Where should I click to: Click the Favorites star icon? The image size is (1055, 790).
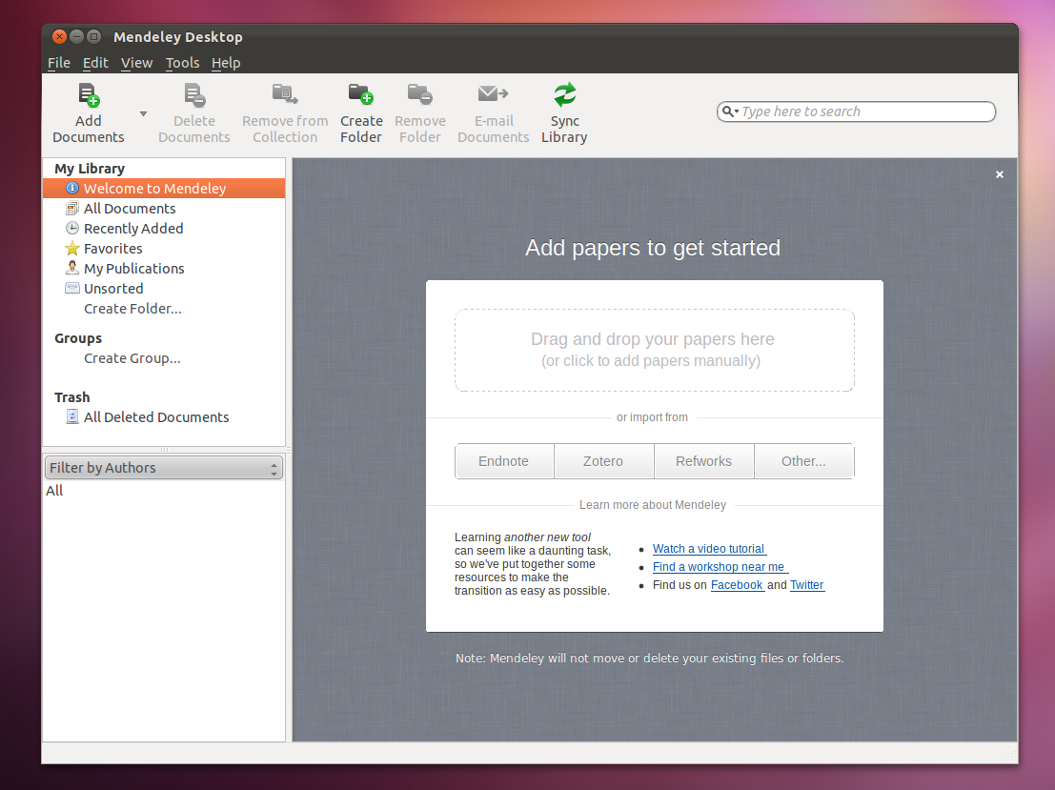pyautogui.click(x=72, y=249)
